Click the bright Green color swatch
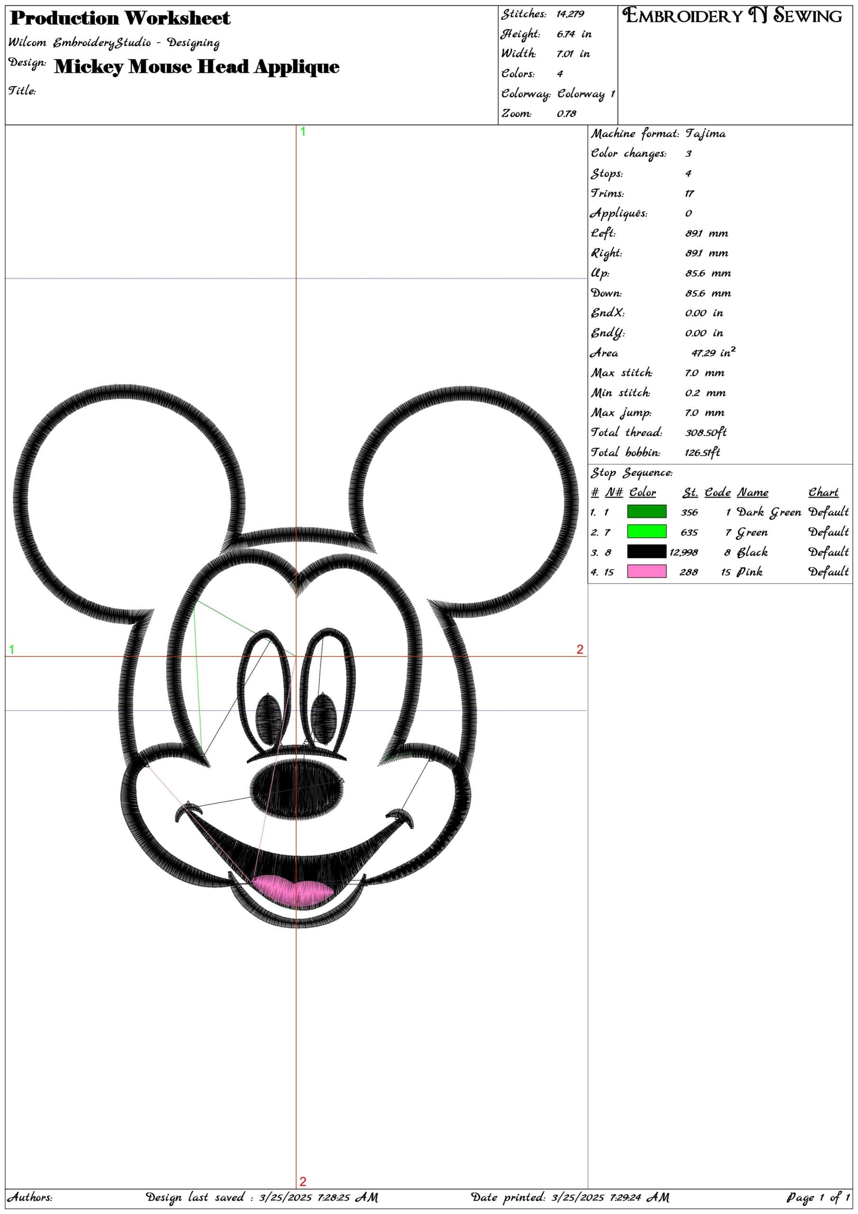The image size is (858, 1214). tap(646, 531)
